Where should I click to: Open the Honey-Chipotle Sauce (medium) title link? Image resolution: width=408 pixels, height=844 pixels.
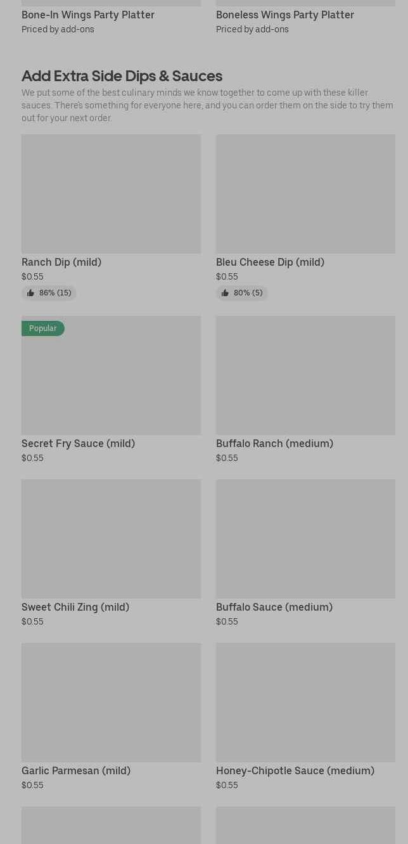coord(295,770)
